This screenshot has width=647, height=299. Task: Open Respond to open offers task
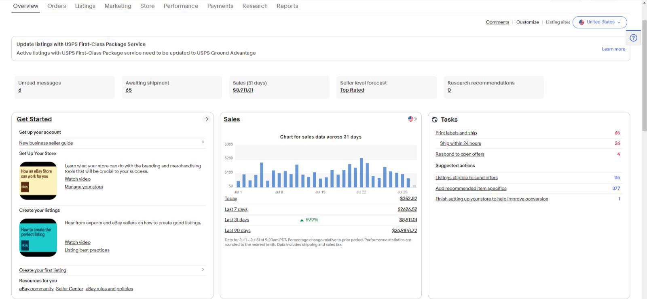(460, 154)
